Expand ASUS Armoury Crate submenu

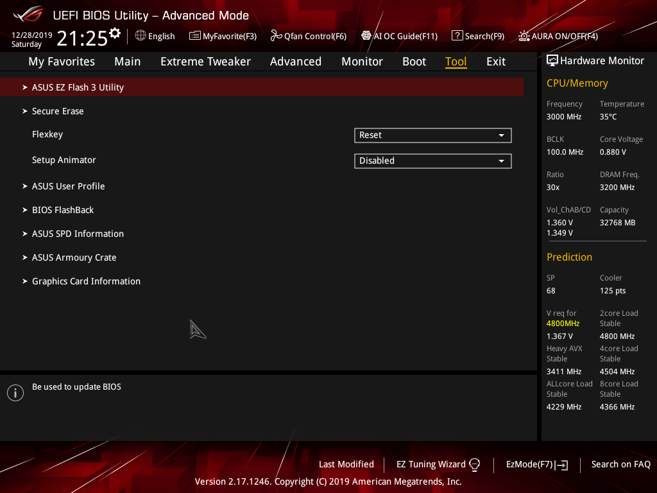pyautogui.click(x=74, y=258)
